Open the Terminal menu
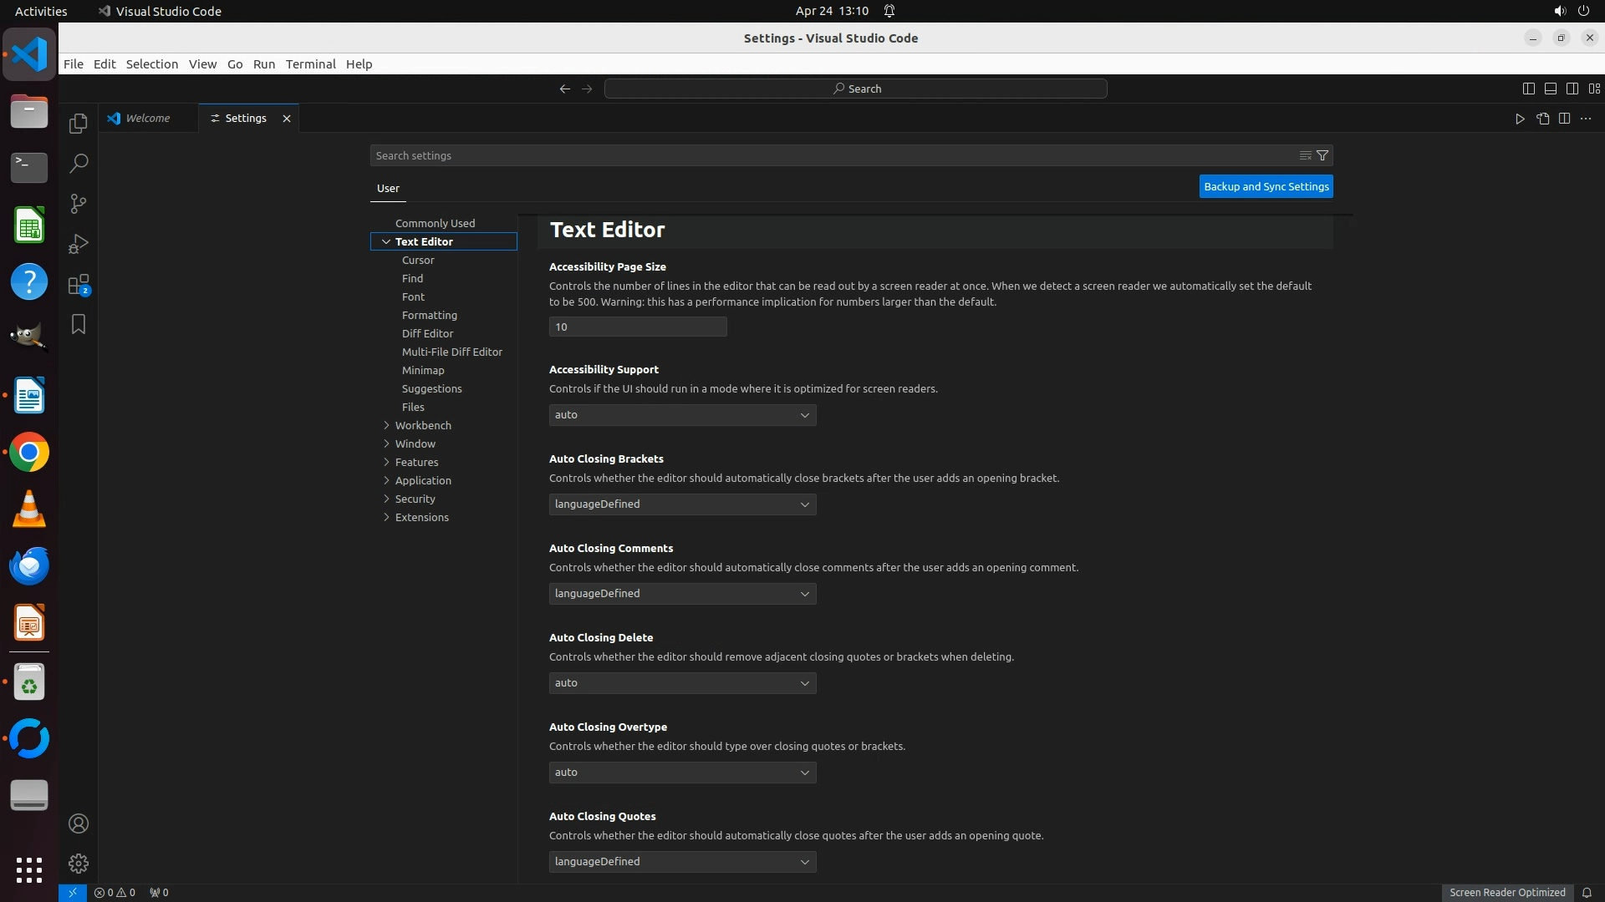 (x=310, y=64)
